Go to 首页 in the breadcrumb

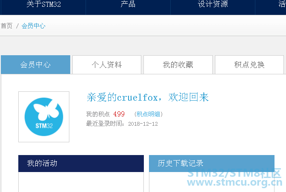[x=6, y=26]
